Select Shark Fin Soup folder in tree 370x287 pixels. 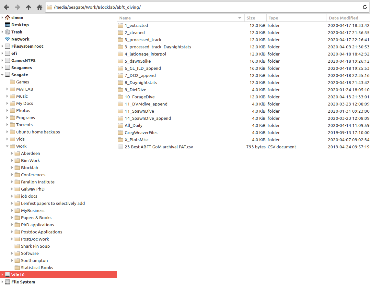35,246
